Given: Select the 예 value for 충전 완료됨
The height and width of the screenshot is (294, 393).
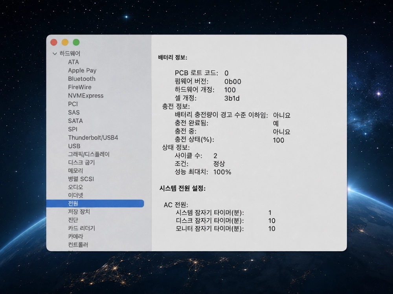Looking at the screenshot, I should (x=276, y=123).
